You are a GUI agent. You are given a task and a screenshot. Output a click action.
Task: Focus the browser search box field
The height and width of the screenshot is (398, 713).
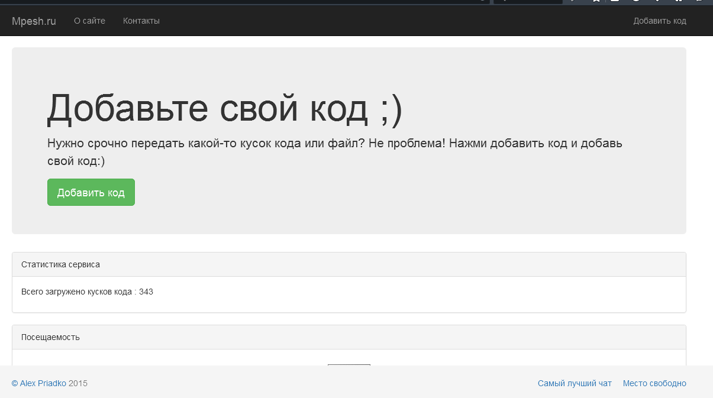[527, 1]
